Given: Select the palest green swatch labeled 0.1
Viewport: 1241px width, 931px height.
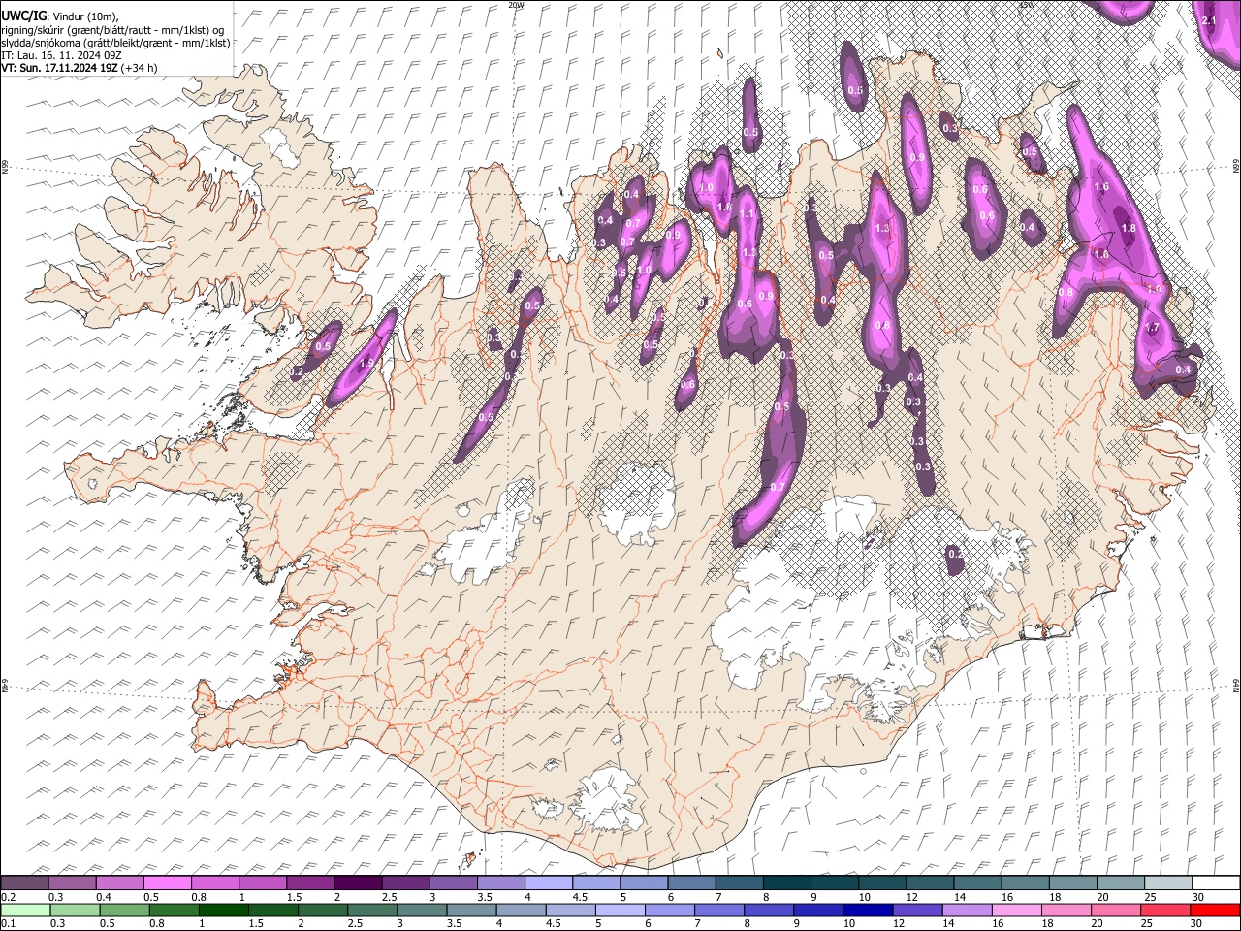Looking at the screenshot, I should [25, 910].
